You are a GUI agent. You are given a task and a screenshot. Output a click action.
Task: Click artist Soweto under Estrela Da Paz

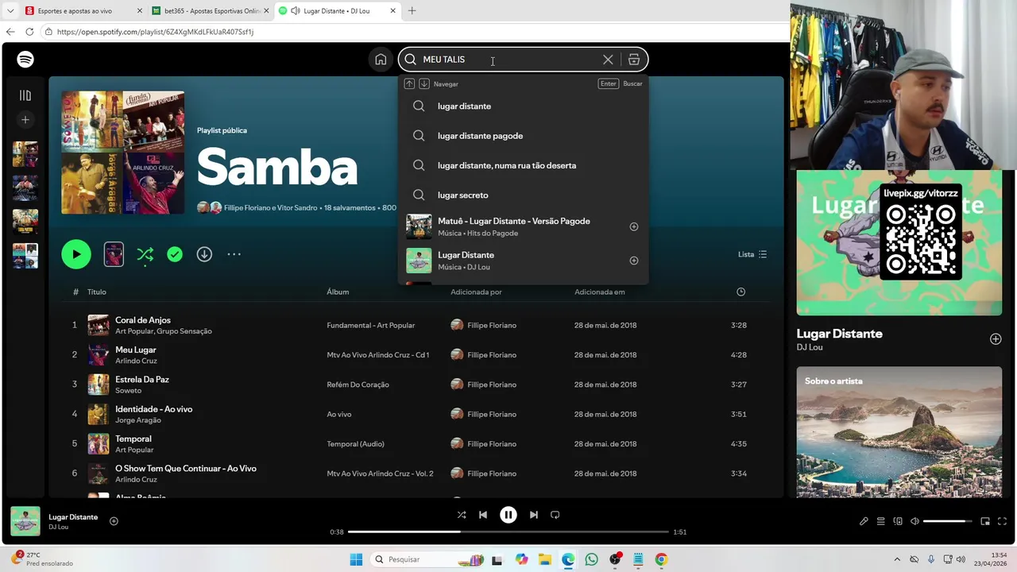(x=128, y=390)
